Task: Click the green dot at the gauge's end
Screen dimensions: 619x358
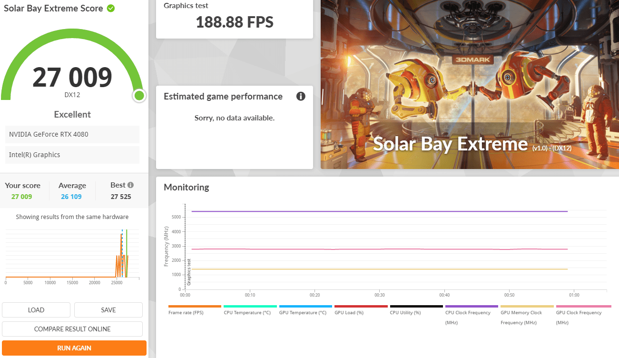Action: 139,96
